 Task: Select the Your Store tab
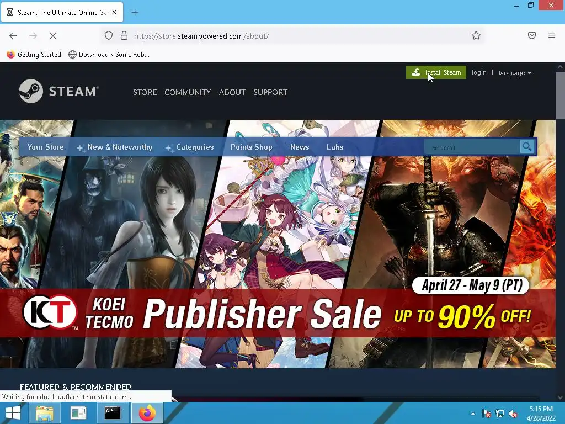point(45,147)
